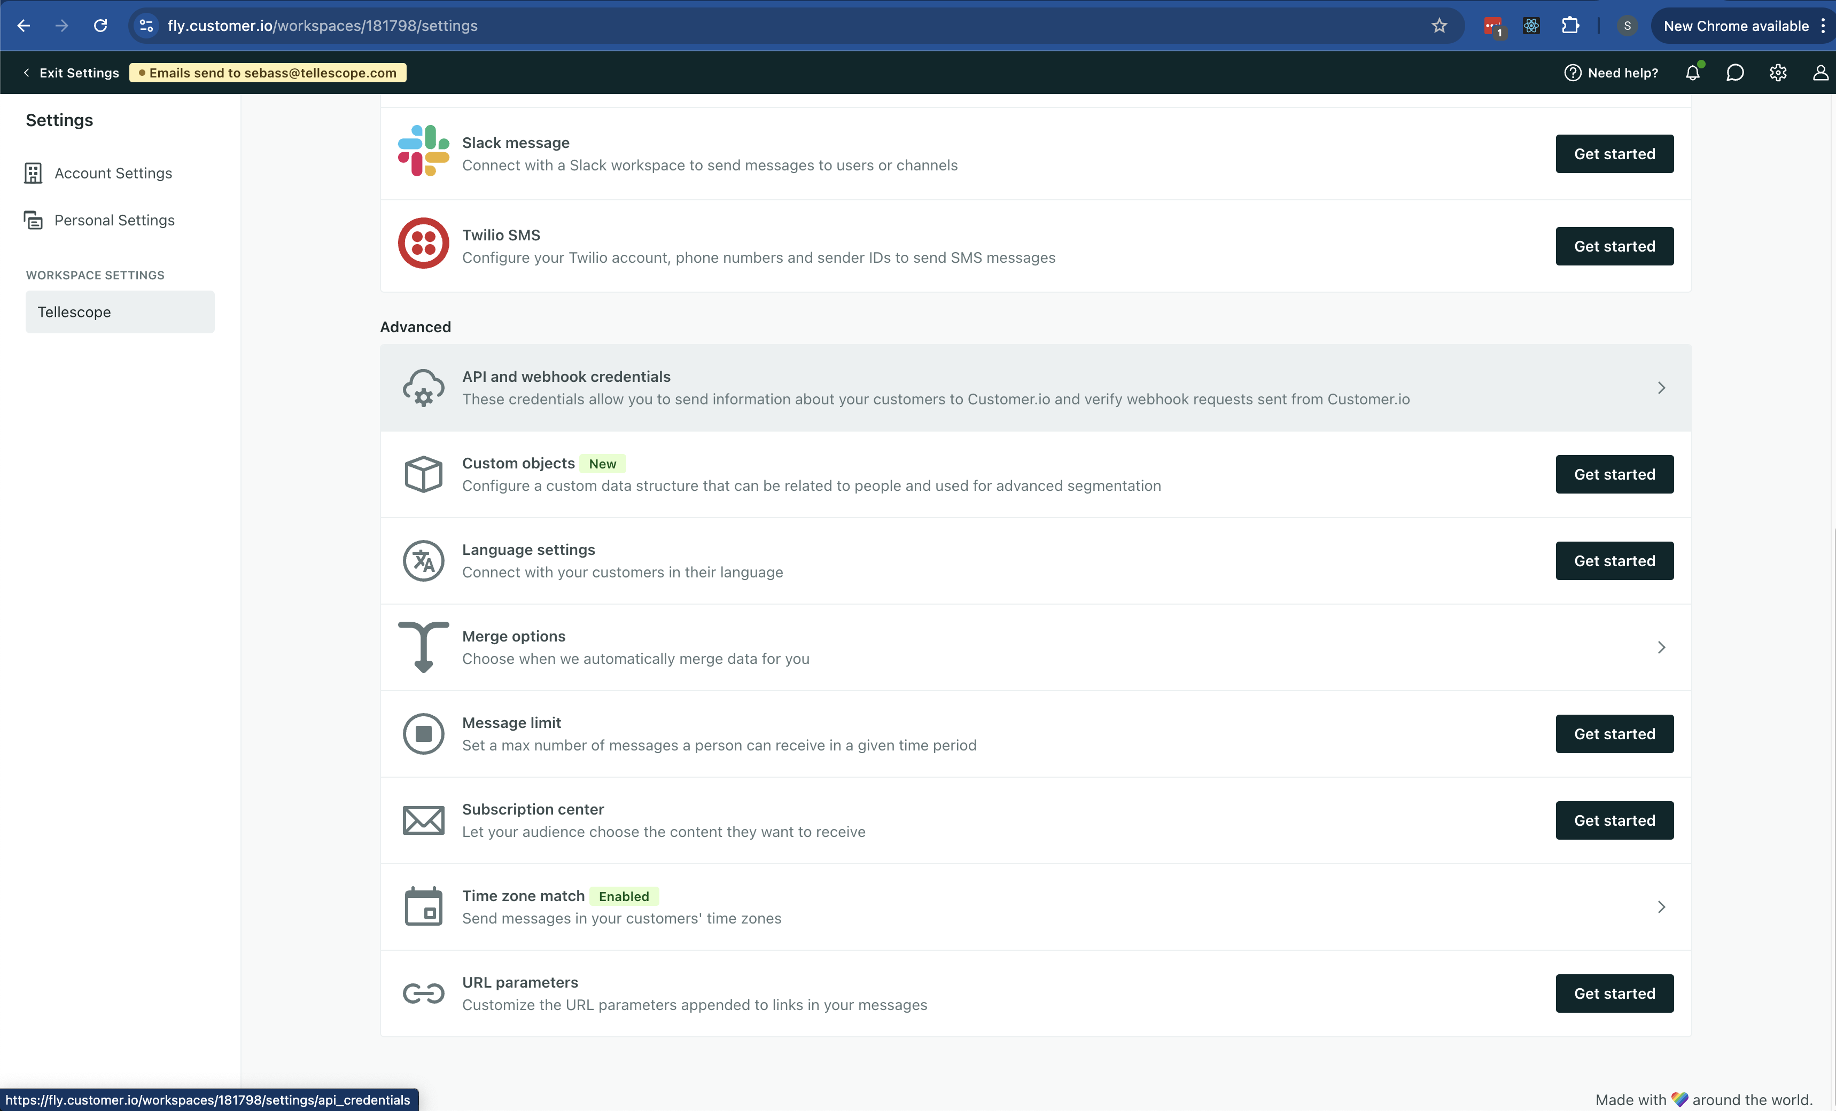Expand Time zone match chevron
The image size is (1836, 1111).
click(1662, 907)
